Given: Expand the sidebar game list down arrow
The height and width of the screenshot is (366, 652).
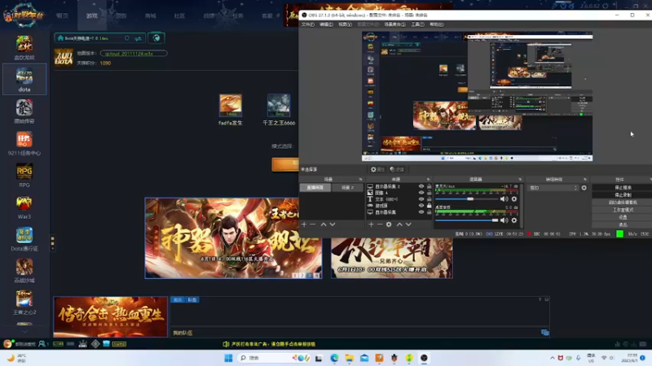Looking at the screenshot, I should 24,332.
